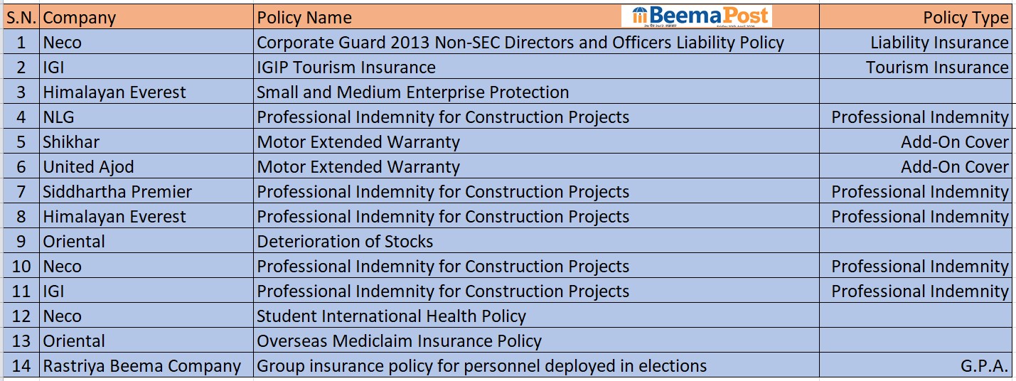This screenshot has height=381, width=1016.
Task: Click the BeemaPost logo
Action: tap(696, 16)
